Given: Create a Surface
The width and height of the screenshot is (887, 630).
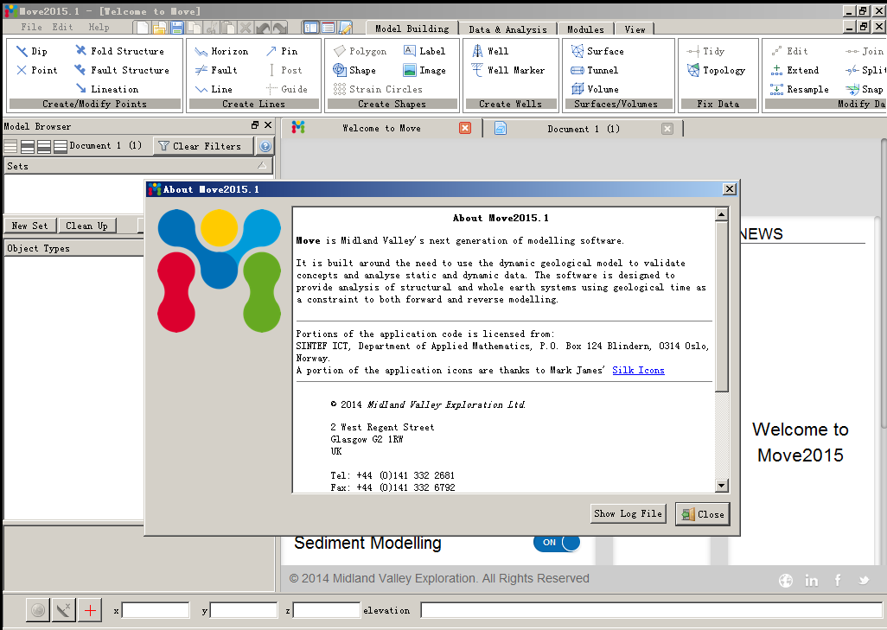Looking at the screenshot, I should pos(597,52).
